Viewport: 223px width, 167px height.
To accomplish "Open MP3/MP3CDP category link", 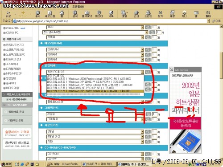I will coord(14,73).
